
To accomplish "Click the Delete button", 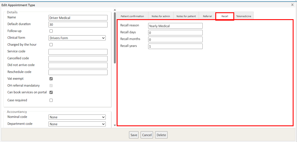I will [161, 135].
